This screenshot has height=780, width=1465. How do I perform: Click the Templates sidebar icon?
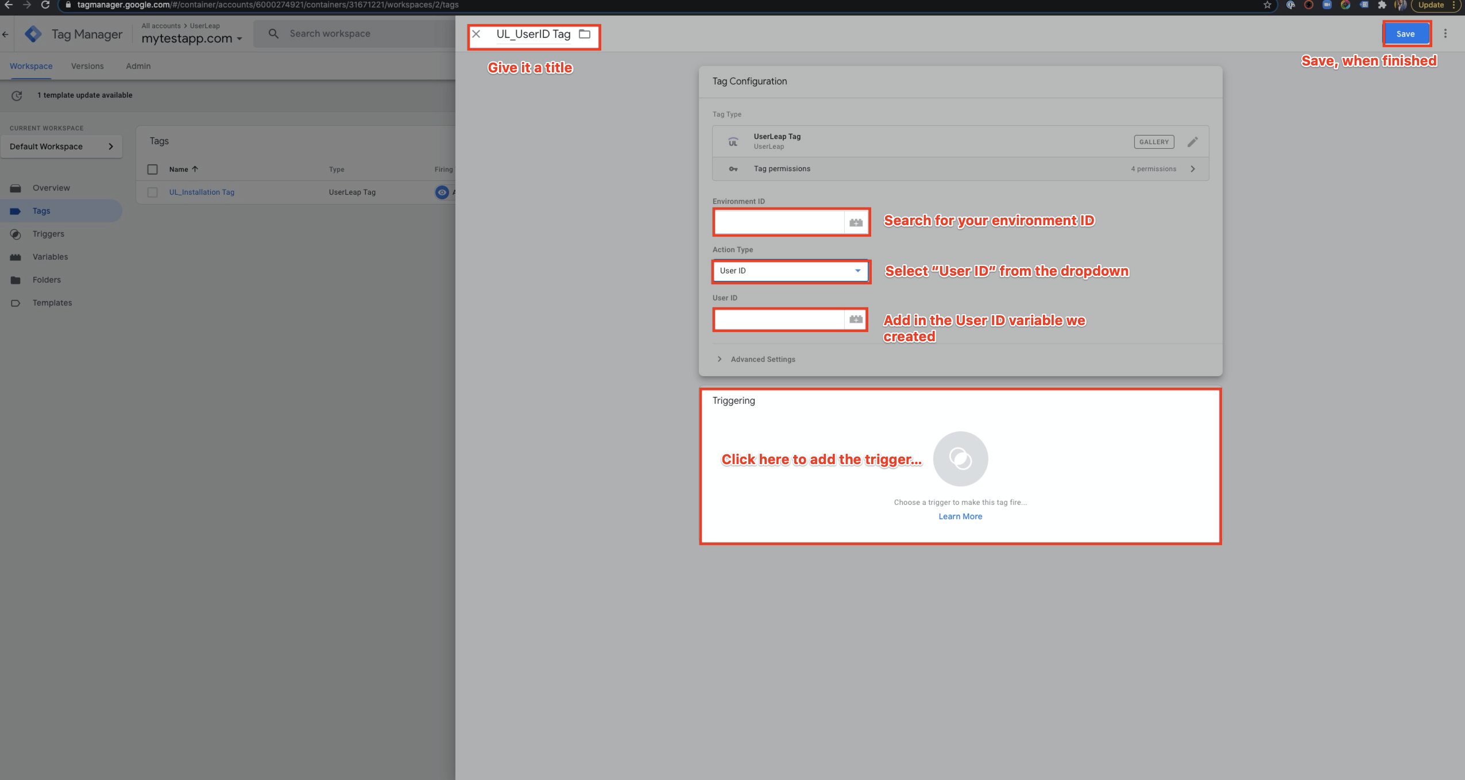(x=16, y=303)
